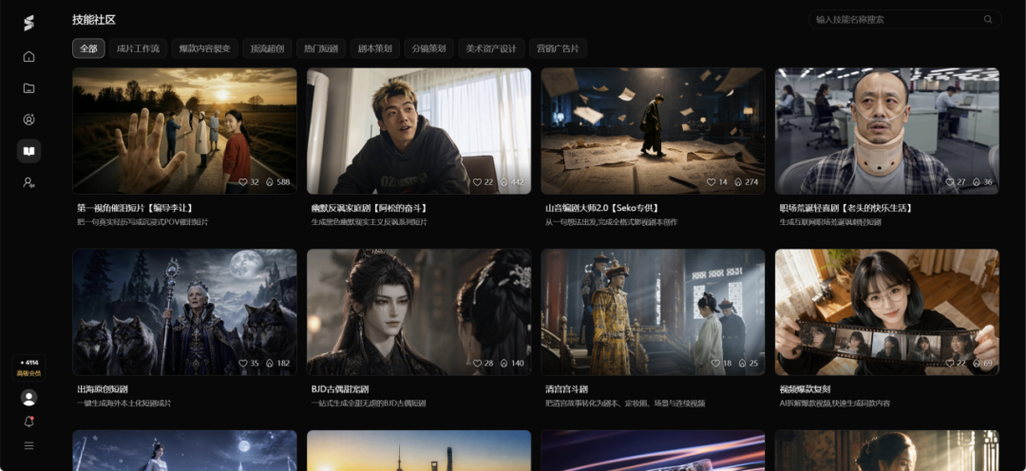Like the 职场荒诞轻喜剧 card via heart icon

pos(949,182)
